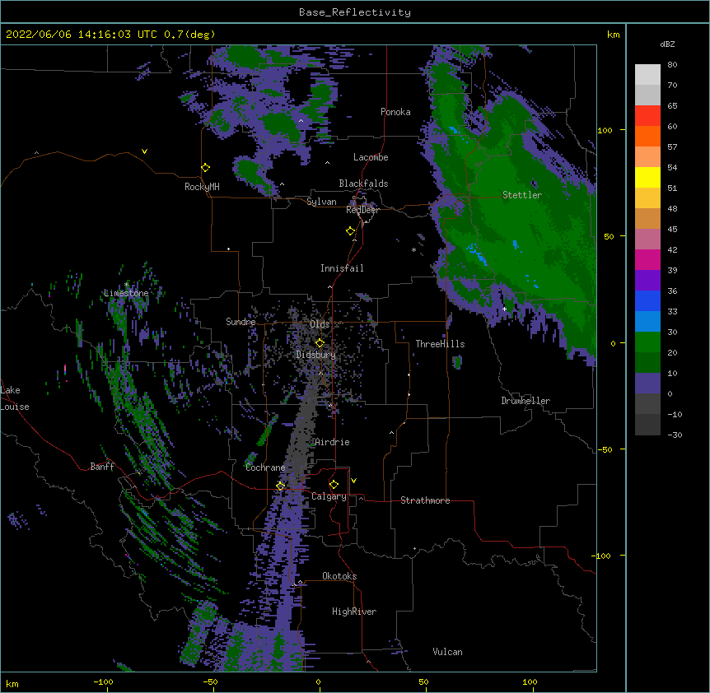The image size is (710, 693).
Task: Click the Lacombe city label
Action: 371,157
